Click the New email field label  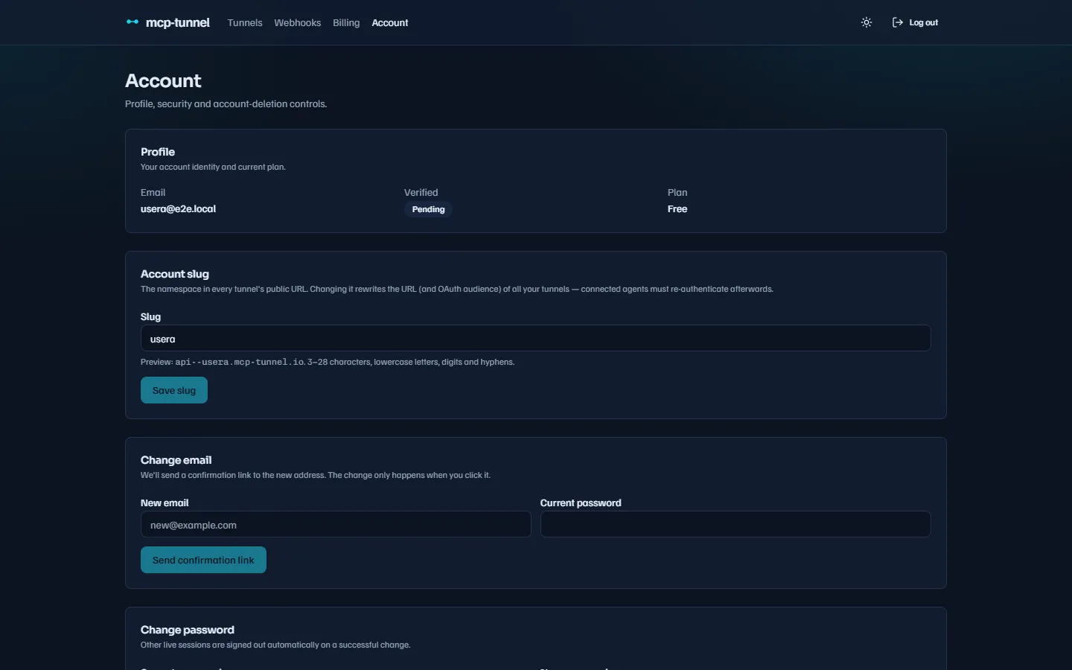(x=165, y=502)
